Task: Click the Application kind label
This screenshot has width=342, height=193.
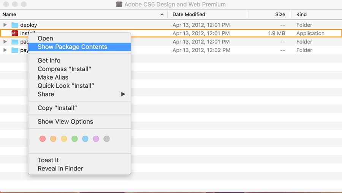Action: [x=310, y=33]
